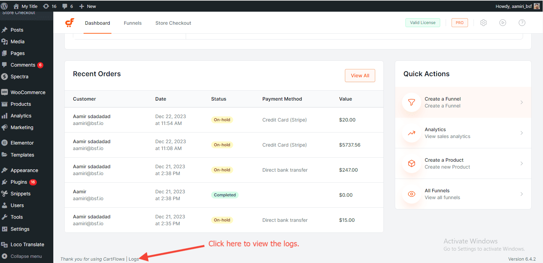Image resolution: width=543 pixels, height=263 pixels.
Task: Open the video tutorial play icon
Action: tap(503, 23)
